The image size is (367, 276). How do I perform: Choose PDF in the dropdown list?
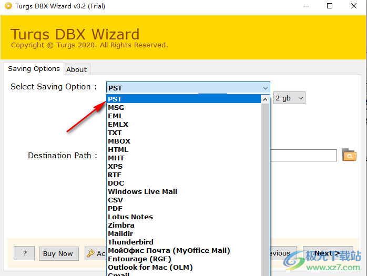tap(183, 209)
